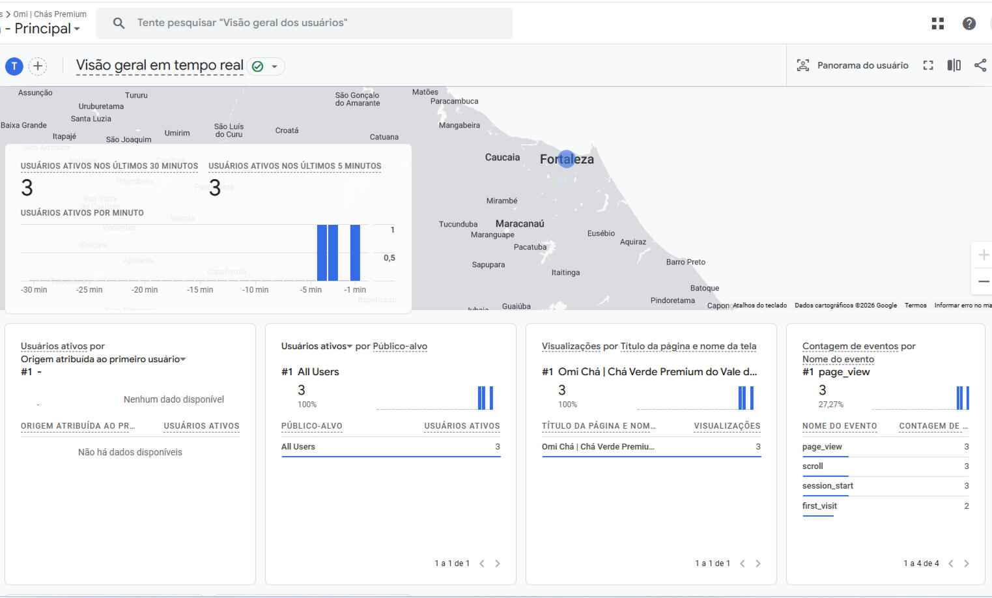Go to next page in Contagem de eventos card
992x598 pixels.
967,563
